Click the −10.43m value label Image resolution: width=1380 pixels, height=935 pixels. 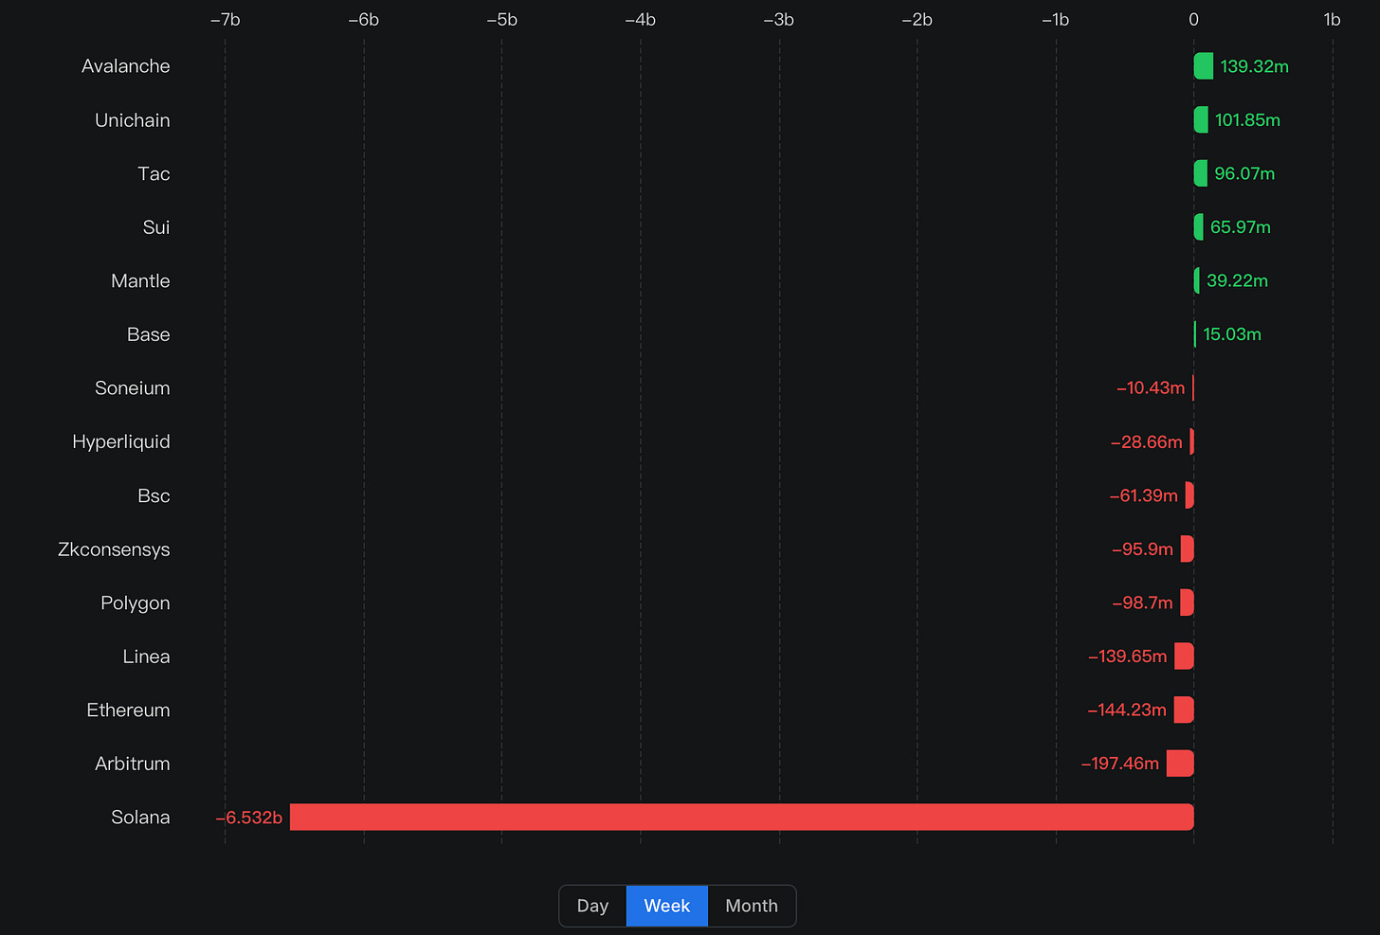point(1151,388)
